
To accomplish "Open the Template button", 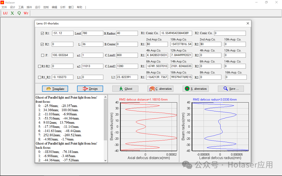I will 55,88.
